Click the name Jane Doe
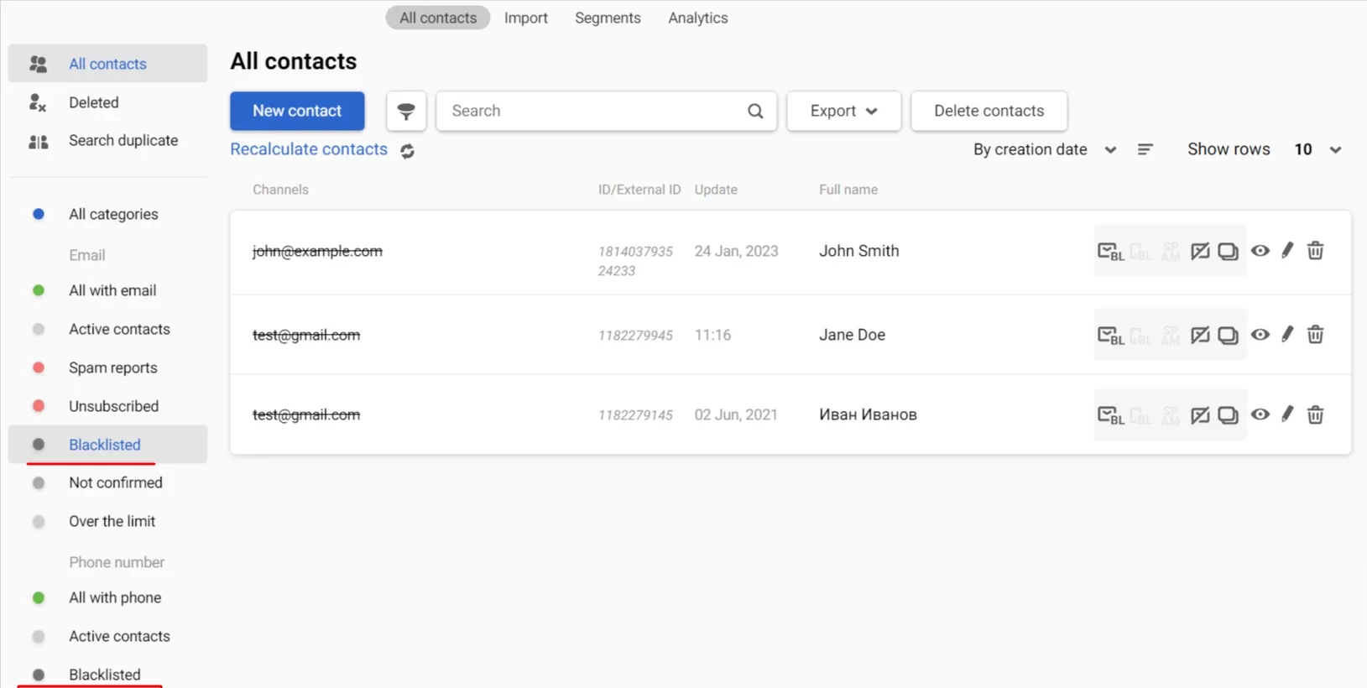 pos(852,335)
